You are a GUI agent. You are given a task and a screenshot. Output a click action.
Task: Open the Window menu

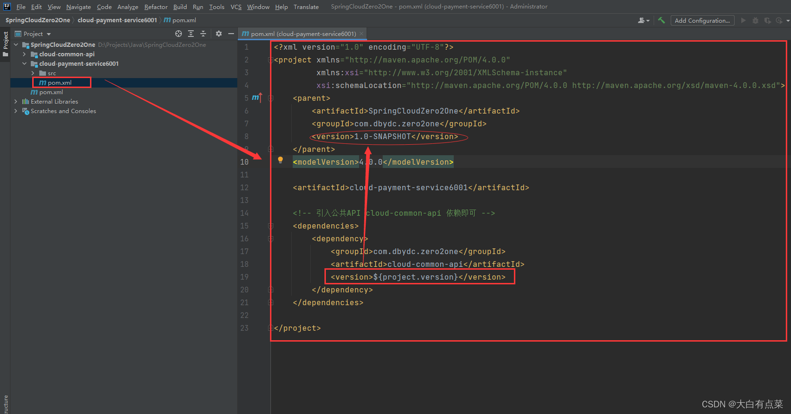coord(258,7)
